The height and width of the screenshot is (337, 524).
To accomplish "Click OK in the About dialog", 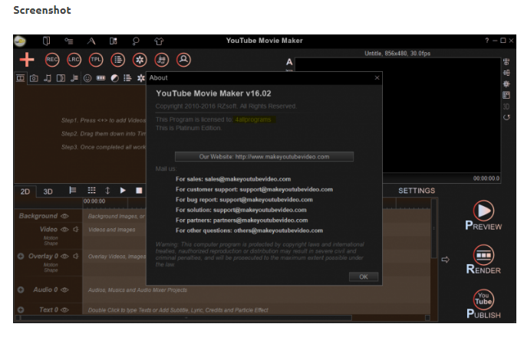I will 364,277.
